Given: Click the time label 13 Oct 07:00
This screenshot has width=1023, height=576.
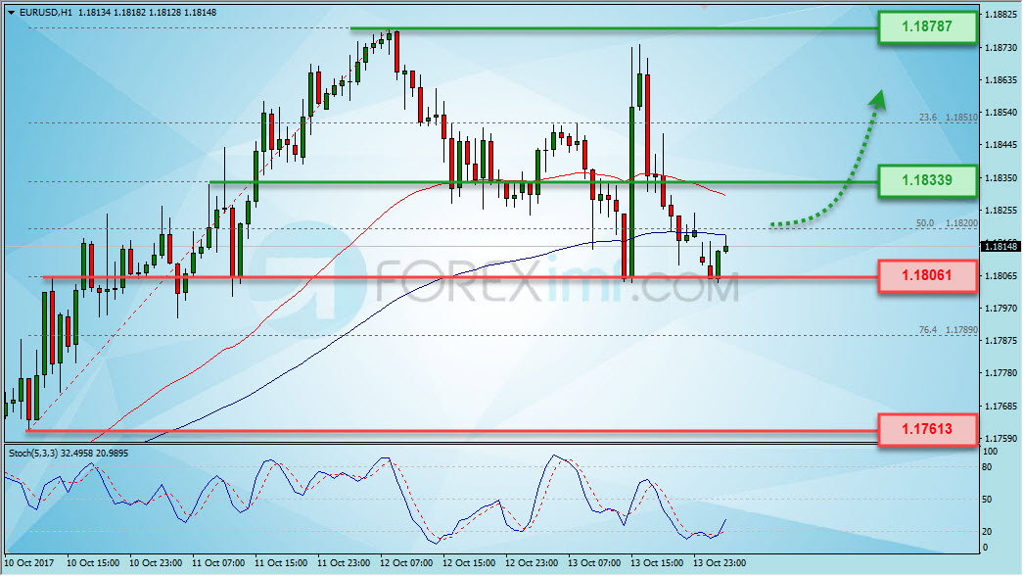Looking at the screenshot, I should click(594, 563).
